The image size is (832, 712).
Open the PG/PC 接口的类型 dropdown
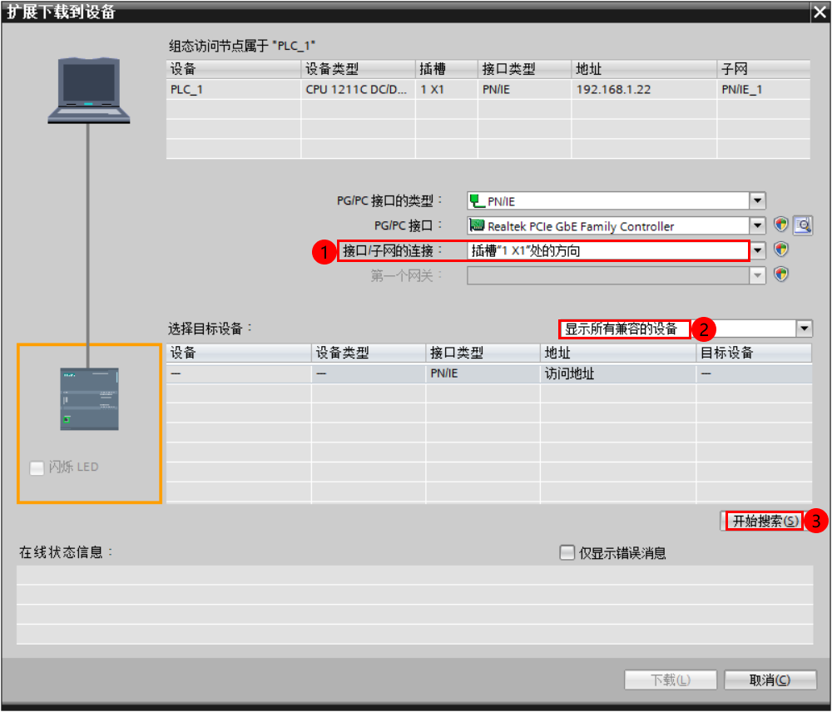[x=757, y=200]
